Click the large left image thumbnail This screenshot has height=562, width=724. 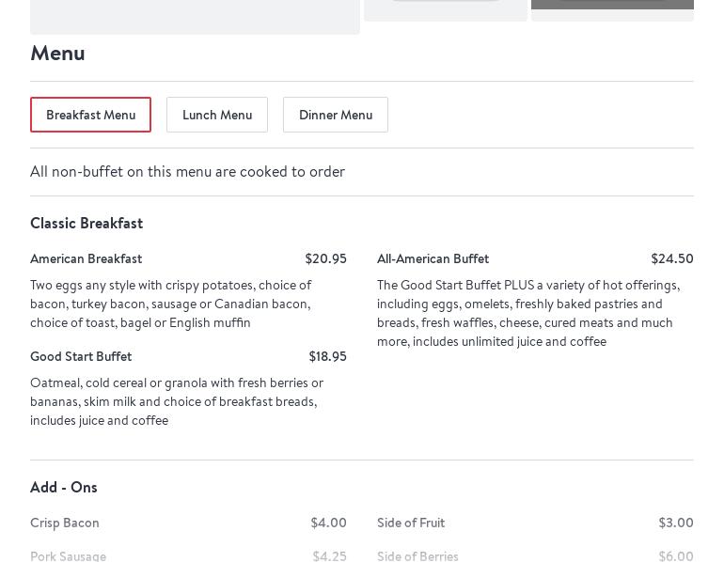[195, 16]
